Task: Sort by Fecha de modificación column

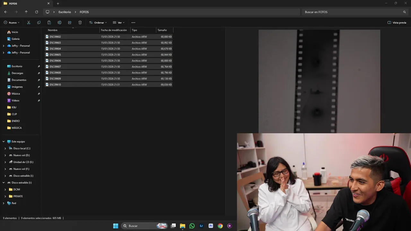Action: 114,30
